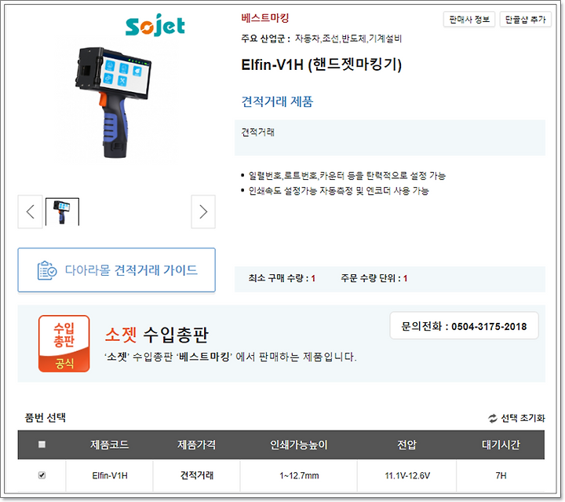Open 다아라몰 견적거래 가이드

click(x=117, y=269)
